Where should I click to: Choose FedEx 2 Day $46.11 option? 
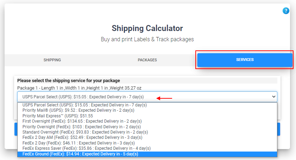click(147, 143)
